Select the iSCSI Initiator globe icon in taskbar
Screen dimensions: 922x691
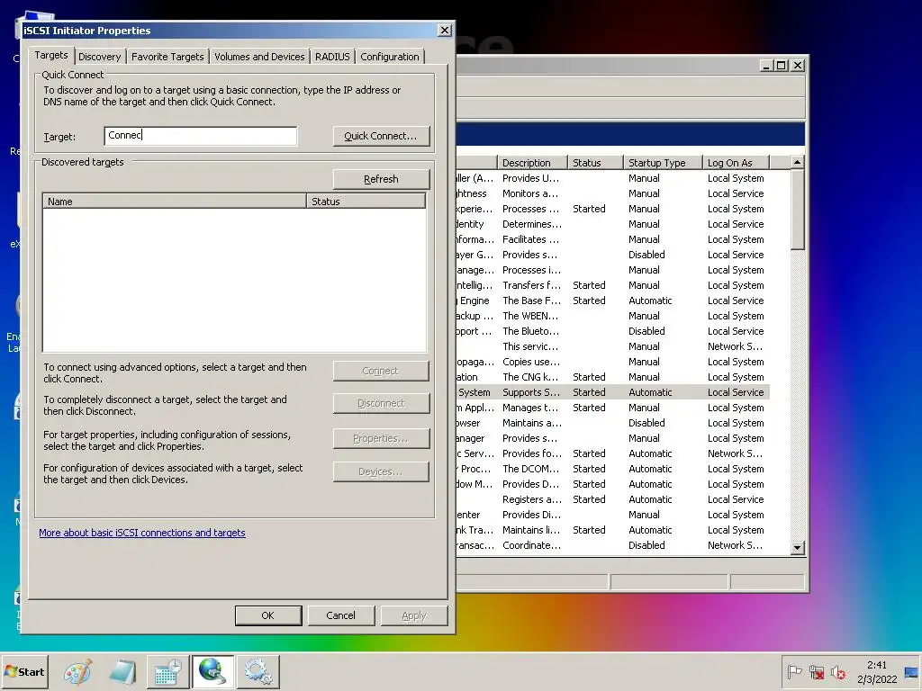(212, 671)
